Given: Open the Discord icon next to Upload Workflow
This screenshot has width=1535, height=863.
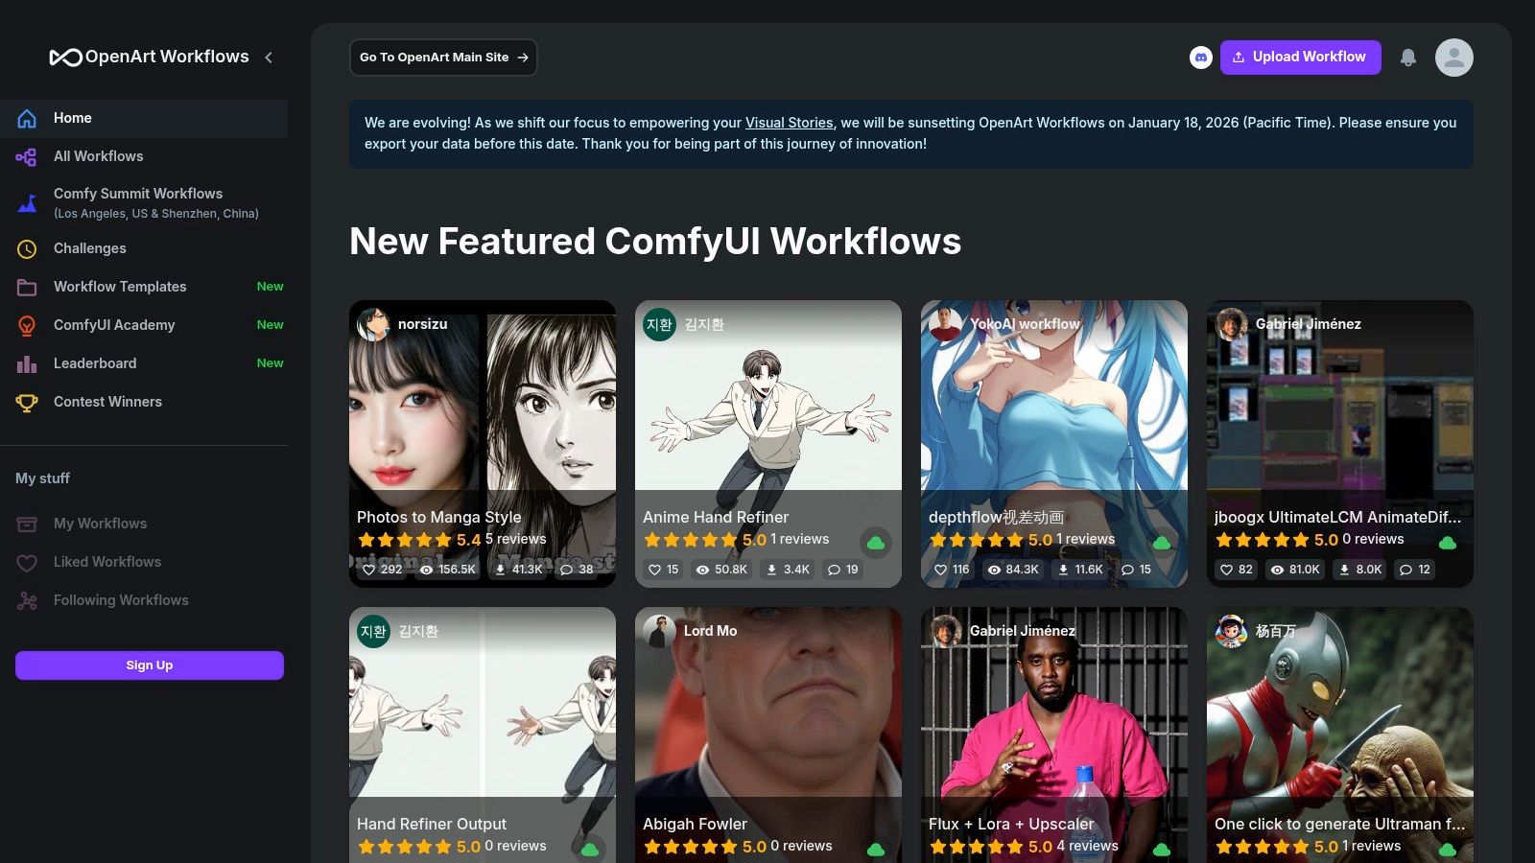Looking at the screenshot, I should coord(1201,58).
